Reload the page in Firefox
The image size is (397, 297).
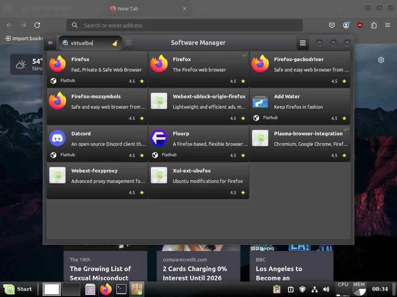pos(37,25)
